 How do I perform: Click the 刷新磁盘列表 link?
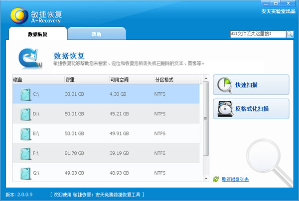click(235, 179)
